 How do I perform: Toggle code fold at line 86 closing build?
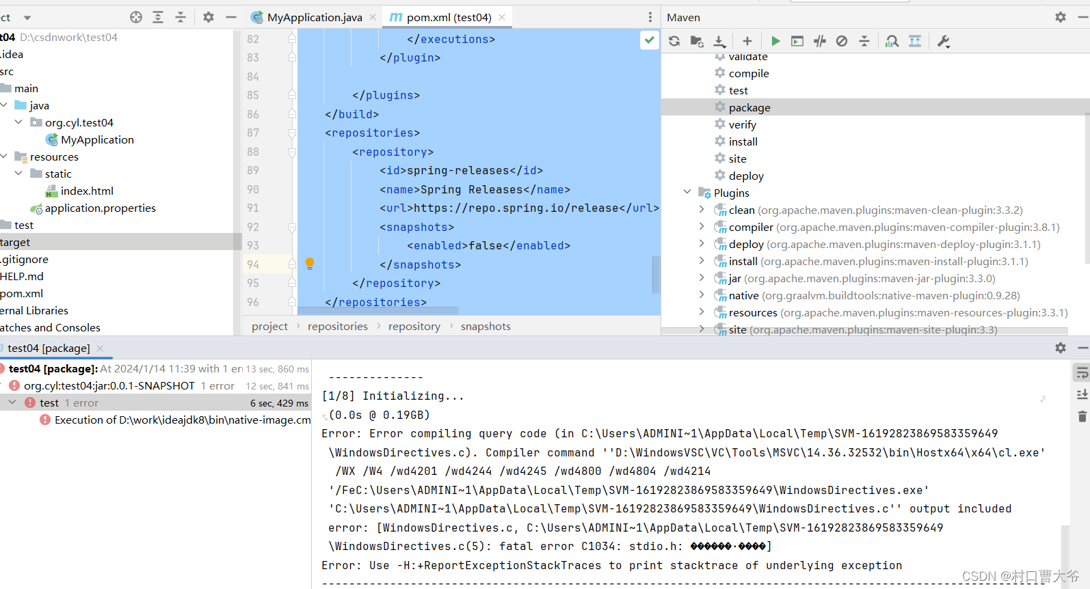coord(292,114)
